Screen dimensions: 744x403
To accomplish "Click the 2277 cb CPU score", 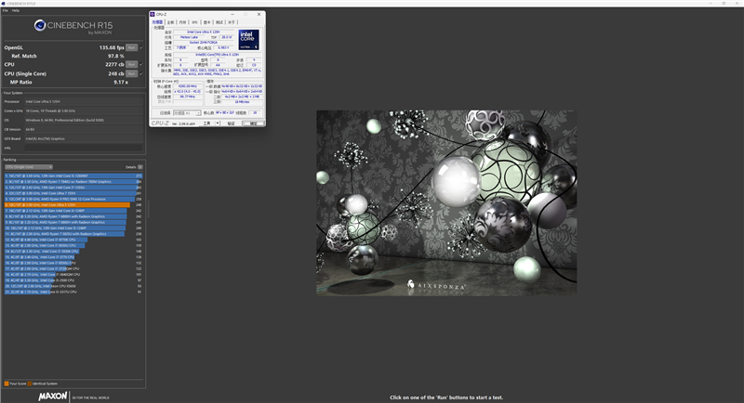I will point(114,64).
